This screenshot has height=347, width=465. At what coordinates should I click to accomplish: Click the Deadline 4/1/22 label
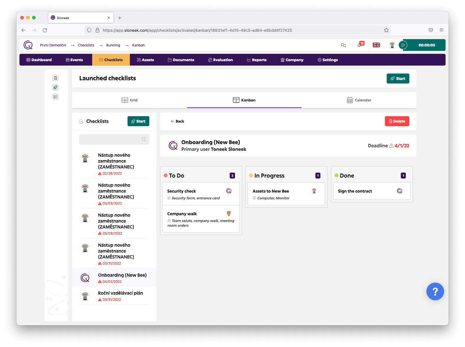pos(388,146)
